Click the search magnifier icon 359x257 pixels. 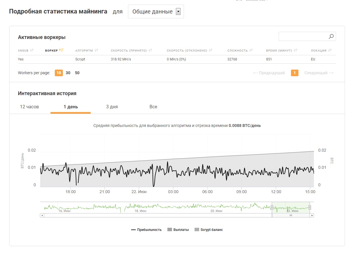click(x=331, y=36)
